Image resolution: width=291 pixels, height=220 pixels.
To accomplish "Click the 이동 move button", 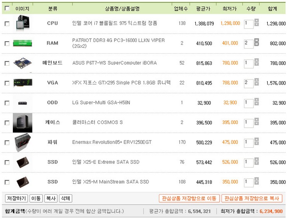I will [x=36, y=198].
